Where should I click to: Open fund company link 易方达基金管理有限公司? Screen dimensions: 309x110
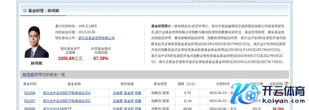click(96, 38)
